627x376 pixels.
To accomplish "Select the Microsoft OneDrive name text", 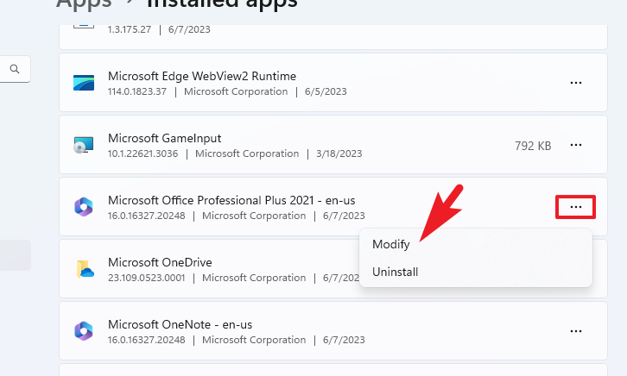I will [x=160, y=262].
